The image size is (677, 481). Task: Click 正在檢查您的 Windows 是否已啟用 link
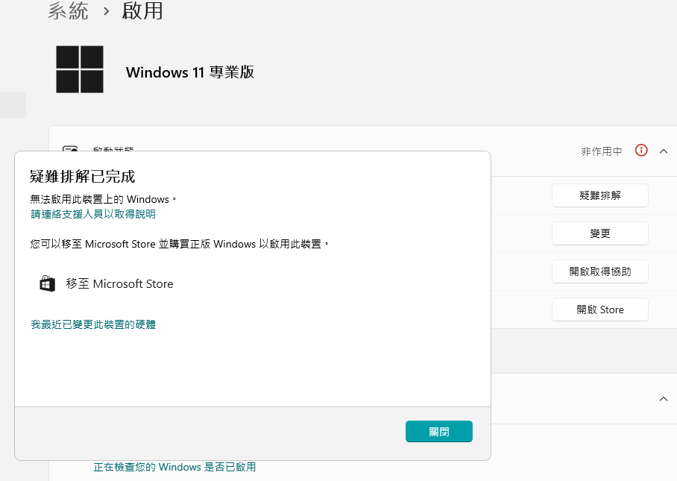174,467
